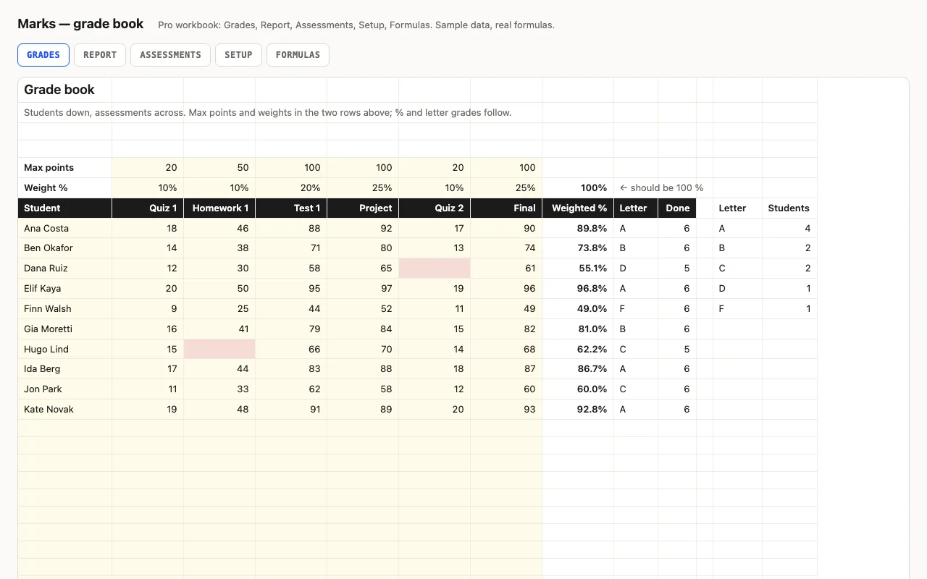Click the Homework 1 max points cell, 50

(x=219, y=168)
